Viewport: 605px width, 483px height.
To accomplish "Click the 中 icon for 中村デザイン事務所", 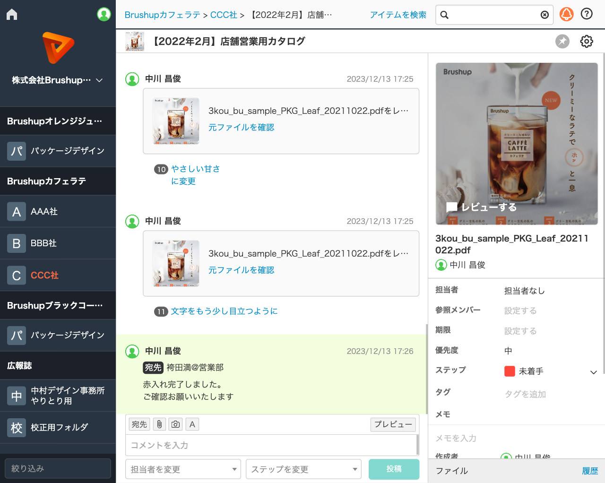I will [17, 396].
